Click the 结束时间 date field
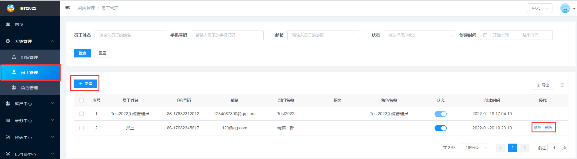Viewport: 577px width, 159px height. pos(530,35)
